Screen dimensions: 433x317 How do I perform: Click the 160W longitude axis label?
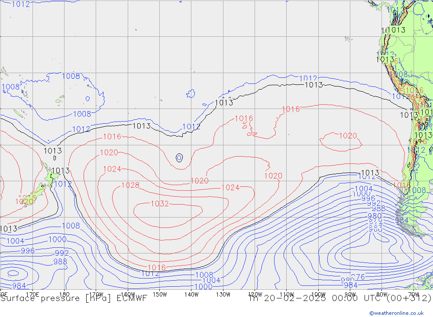pos(128,295)
